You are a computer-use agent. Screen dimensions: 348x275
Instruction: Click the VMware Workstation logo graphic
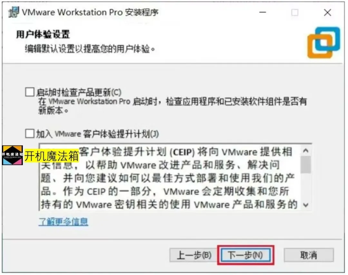324,42
